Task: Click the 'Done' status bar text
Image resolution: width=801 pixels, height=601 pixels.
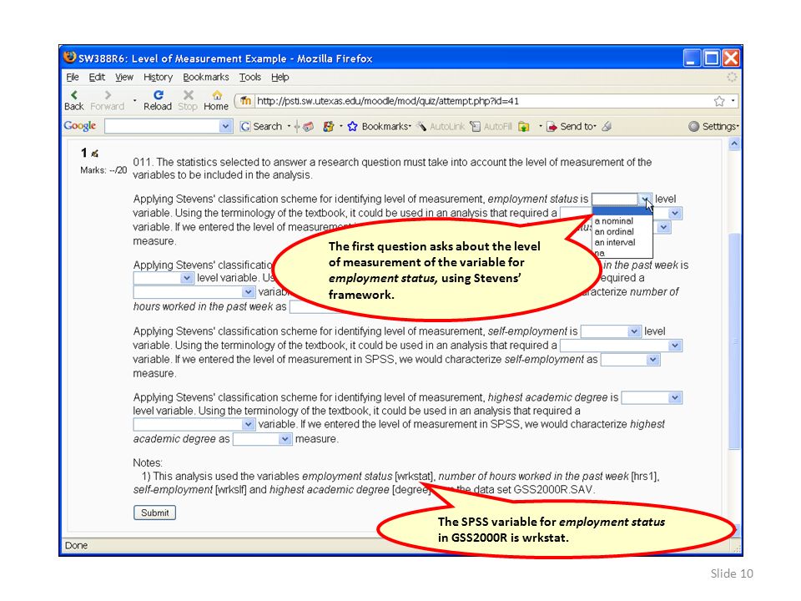Action: click(76, 545)
